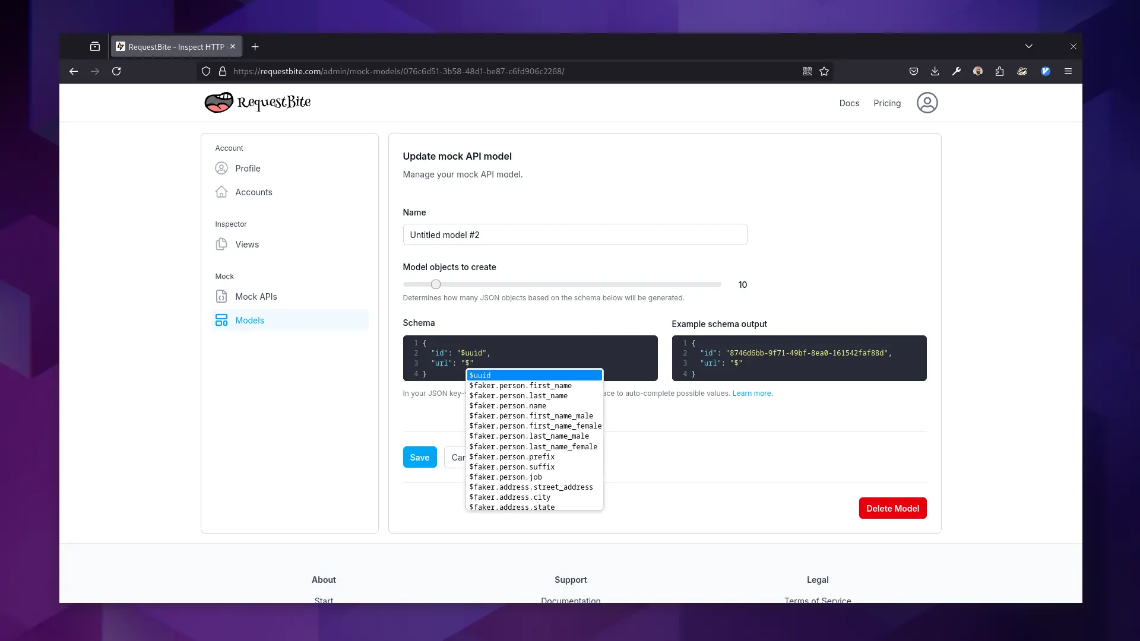Click the Start footer link
The height and width of the screenshot is (641, 1140).
(324, 599)
